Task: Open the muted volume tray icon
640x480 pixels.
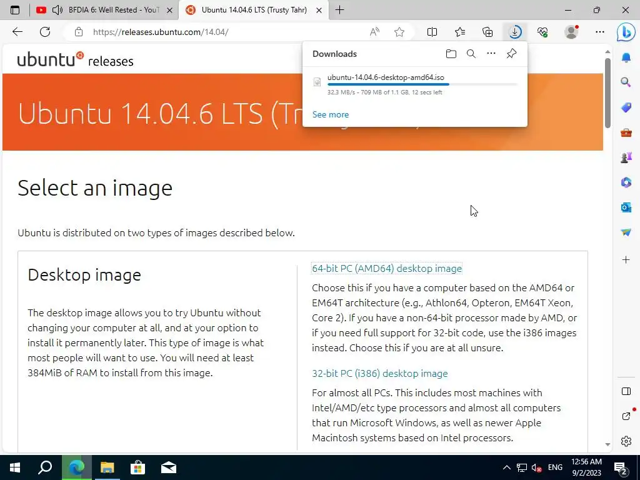Action: coord(536,467)
